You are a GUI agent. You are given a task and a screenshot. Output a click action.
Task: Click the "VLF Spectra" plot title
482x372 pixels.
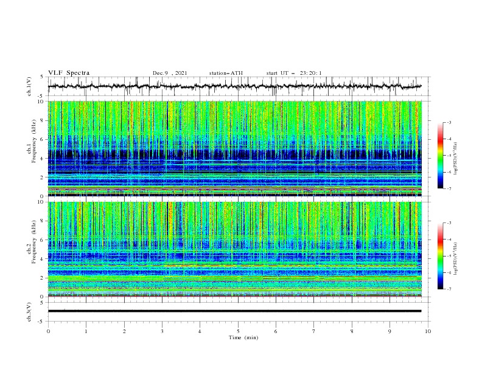[x=69, y=73]
